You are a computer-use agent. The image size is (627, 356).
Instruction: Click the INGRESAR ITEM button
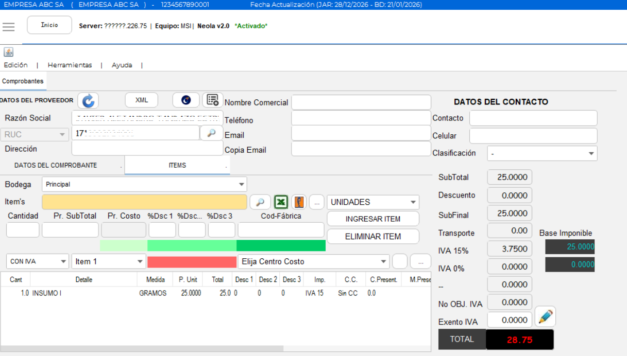pos(373,219)
